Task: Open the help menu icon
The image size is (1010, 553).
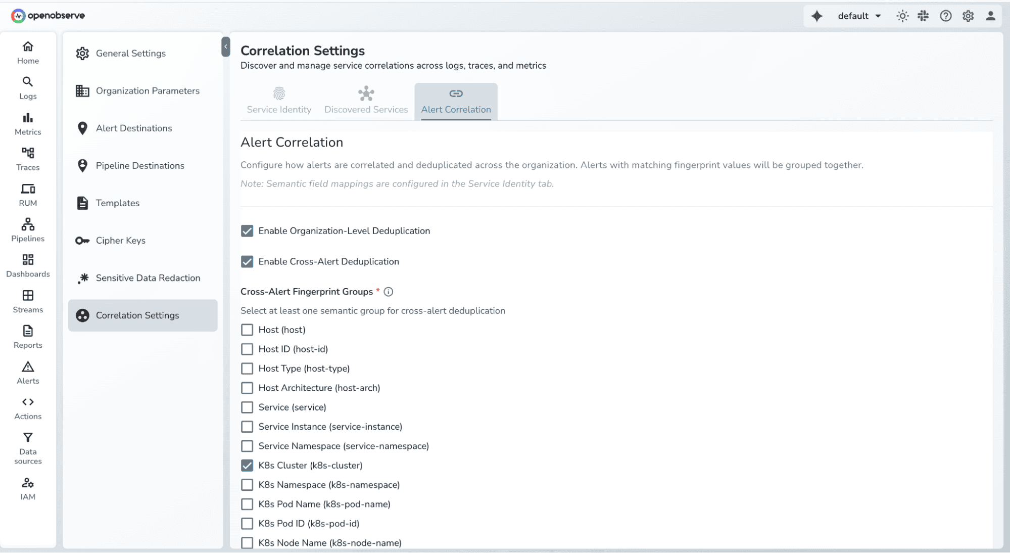Action: pyautogui.click(x=946, y=16)
